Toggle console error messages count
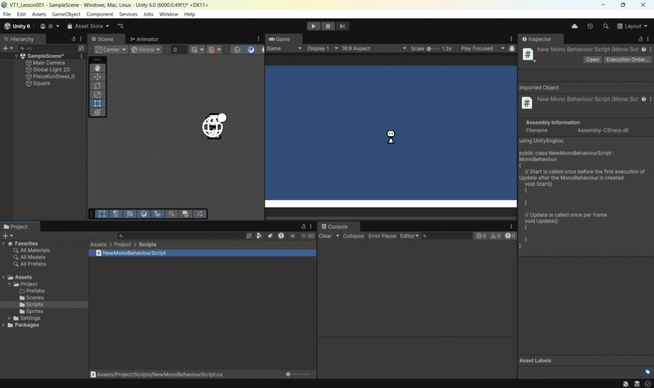Image resolution: width=654 pixels, height=388 pixels. coord(510,236)
